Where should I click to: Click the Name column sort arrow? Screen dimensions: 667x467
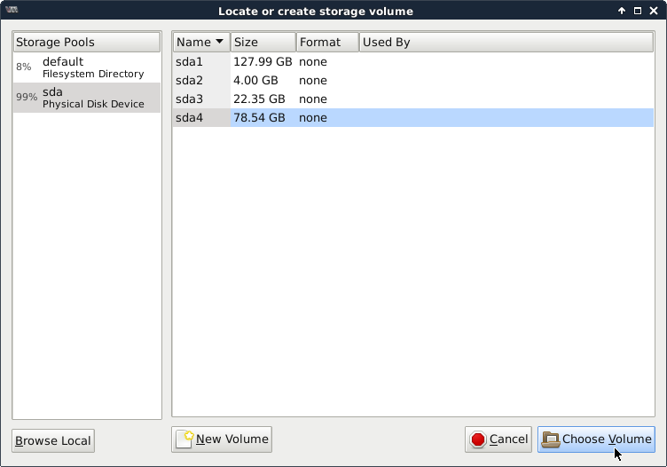click(219, 42)
